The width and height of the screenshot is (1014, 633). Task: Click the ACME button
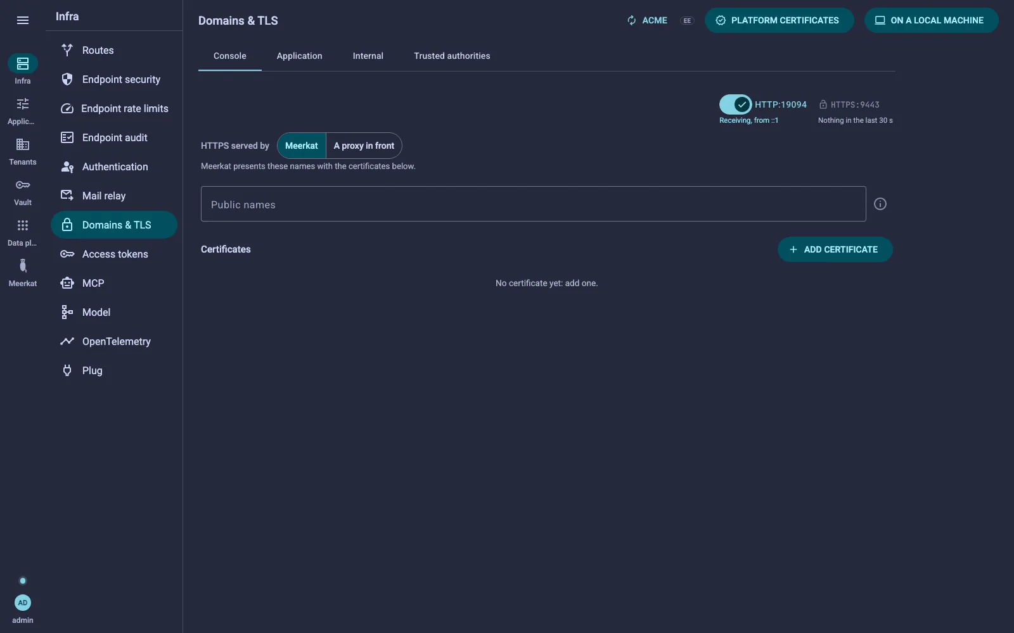pyautogui.click(x=647, y=20)
